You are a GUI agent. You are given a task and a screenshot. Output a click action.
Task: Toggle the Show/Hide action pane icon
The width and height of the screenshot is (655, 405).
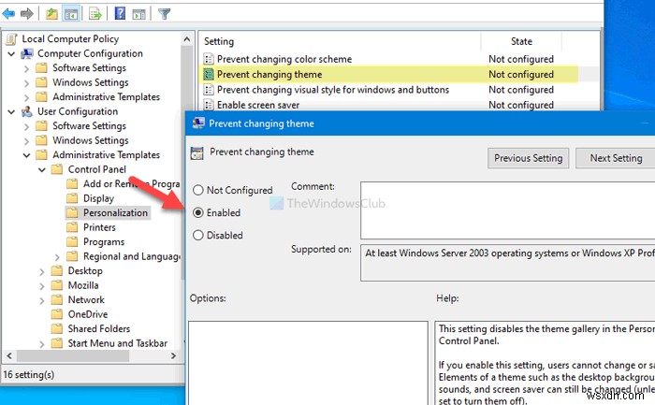139,14
